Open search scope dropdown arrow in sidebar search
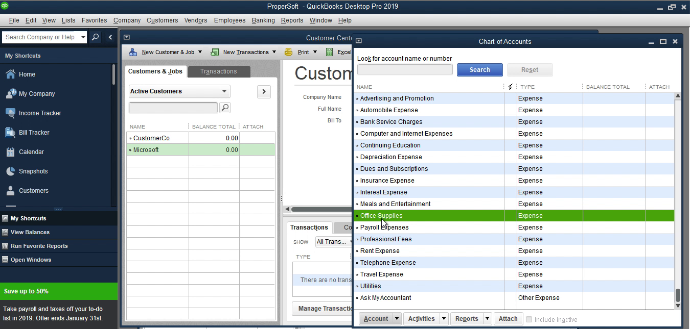The width and height of the screenshot is (690, 329). (83, 37)
